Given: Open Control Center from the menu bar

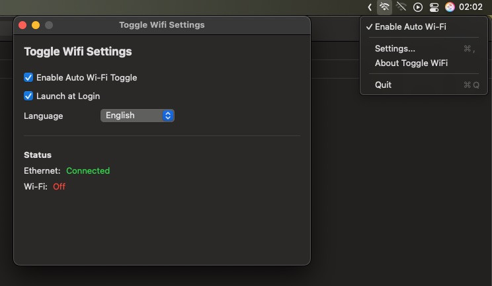Looking at the screenshot, I should click(434, 7).
